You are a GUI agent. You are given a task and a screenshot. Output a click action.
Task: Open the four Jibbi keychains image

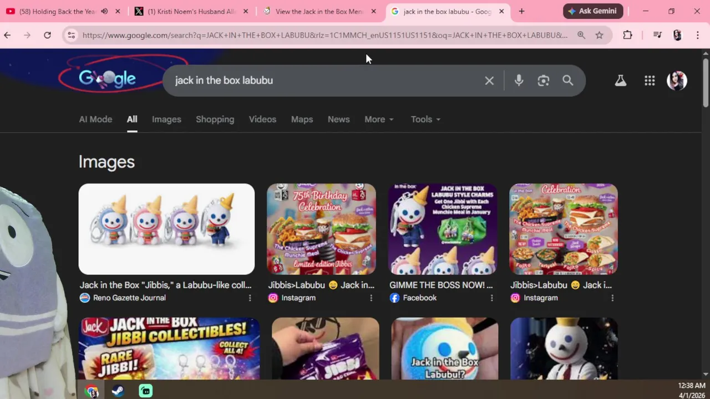pyautogui.click(x=166, y=229)
